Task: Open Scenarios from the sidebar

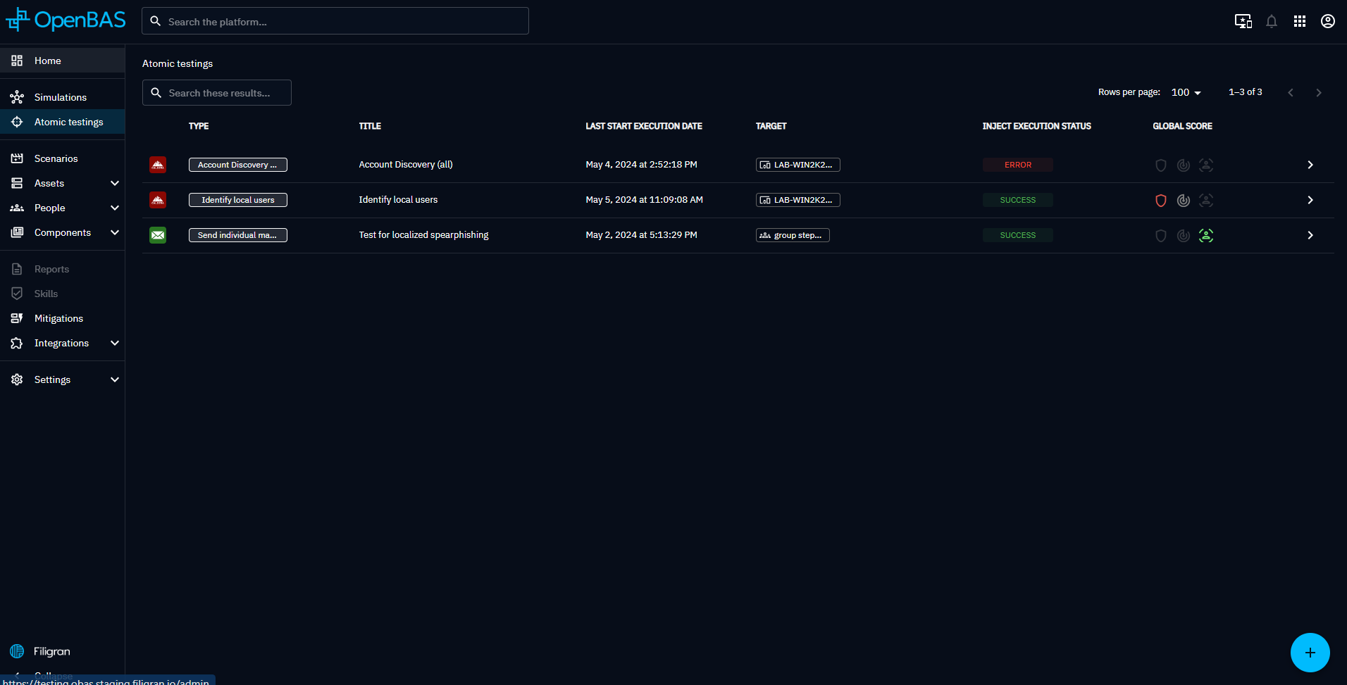Action: pyautogui.click(x=56, y=158)
